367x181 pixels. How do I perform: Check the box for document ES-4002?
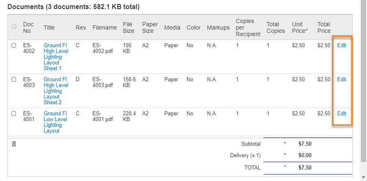coord(14,46)
